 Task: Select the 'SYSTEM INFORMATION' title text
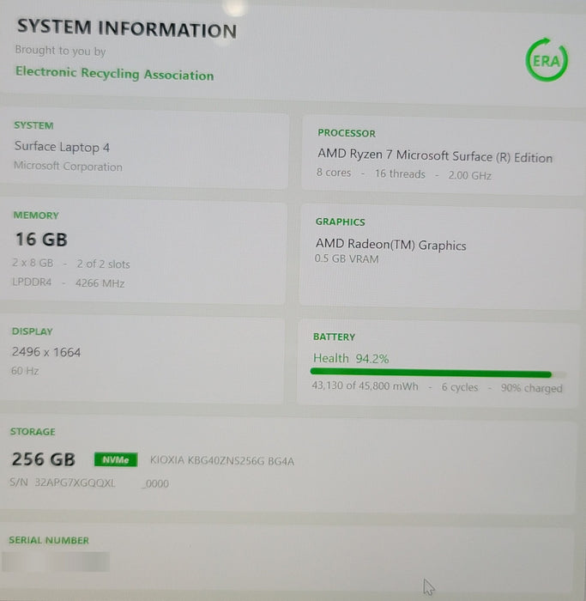coord(127,28)
